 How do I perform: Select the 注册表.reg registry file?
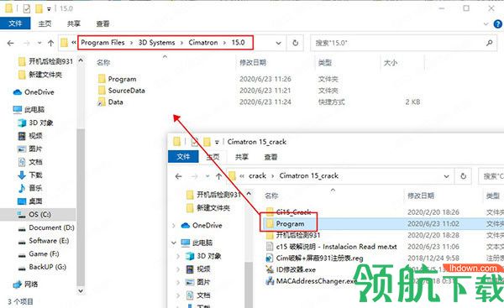[x=315, y=258]
